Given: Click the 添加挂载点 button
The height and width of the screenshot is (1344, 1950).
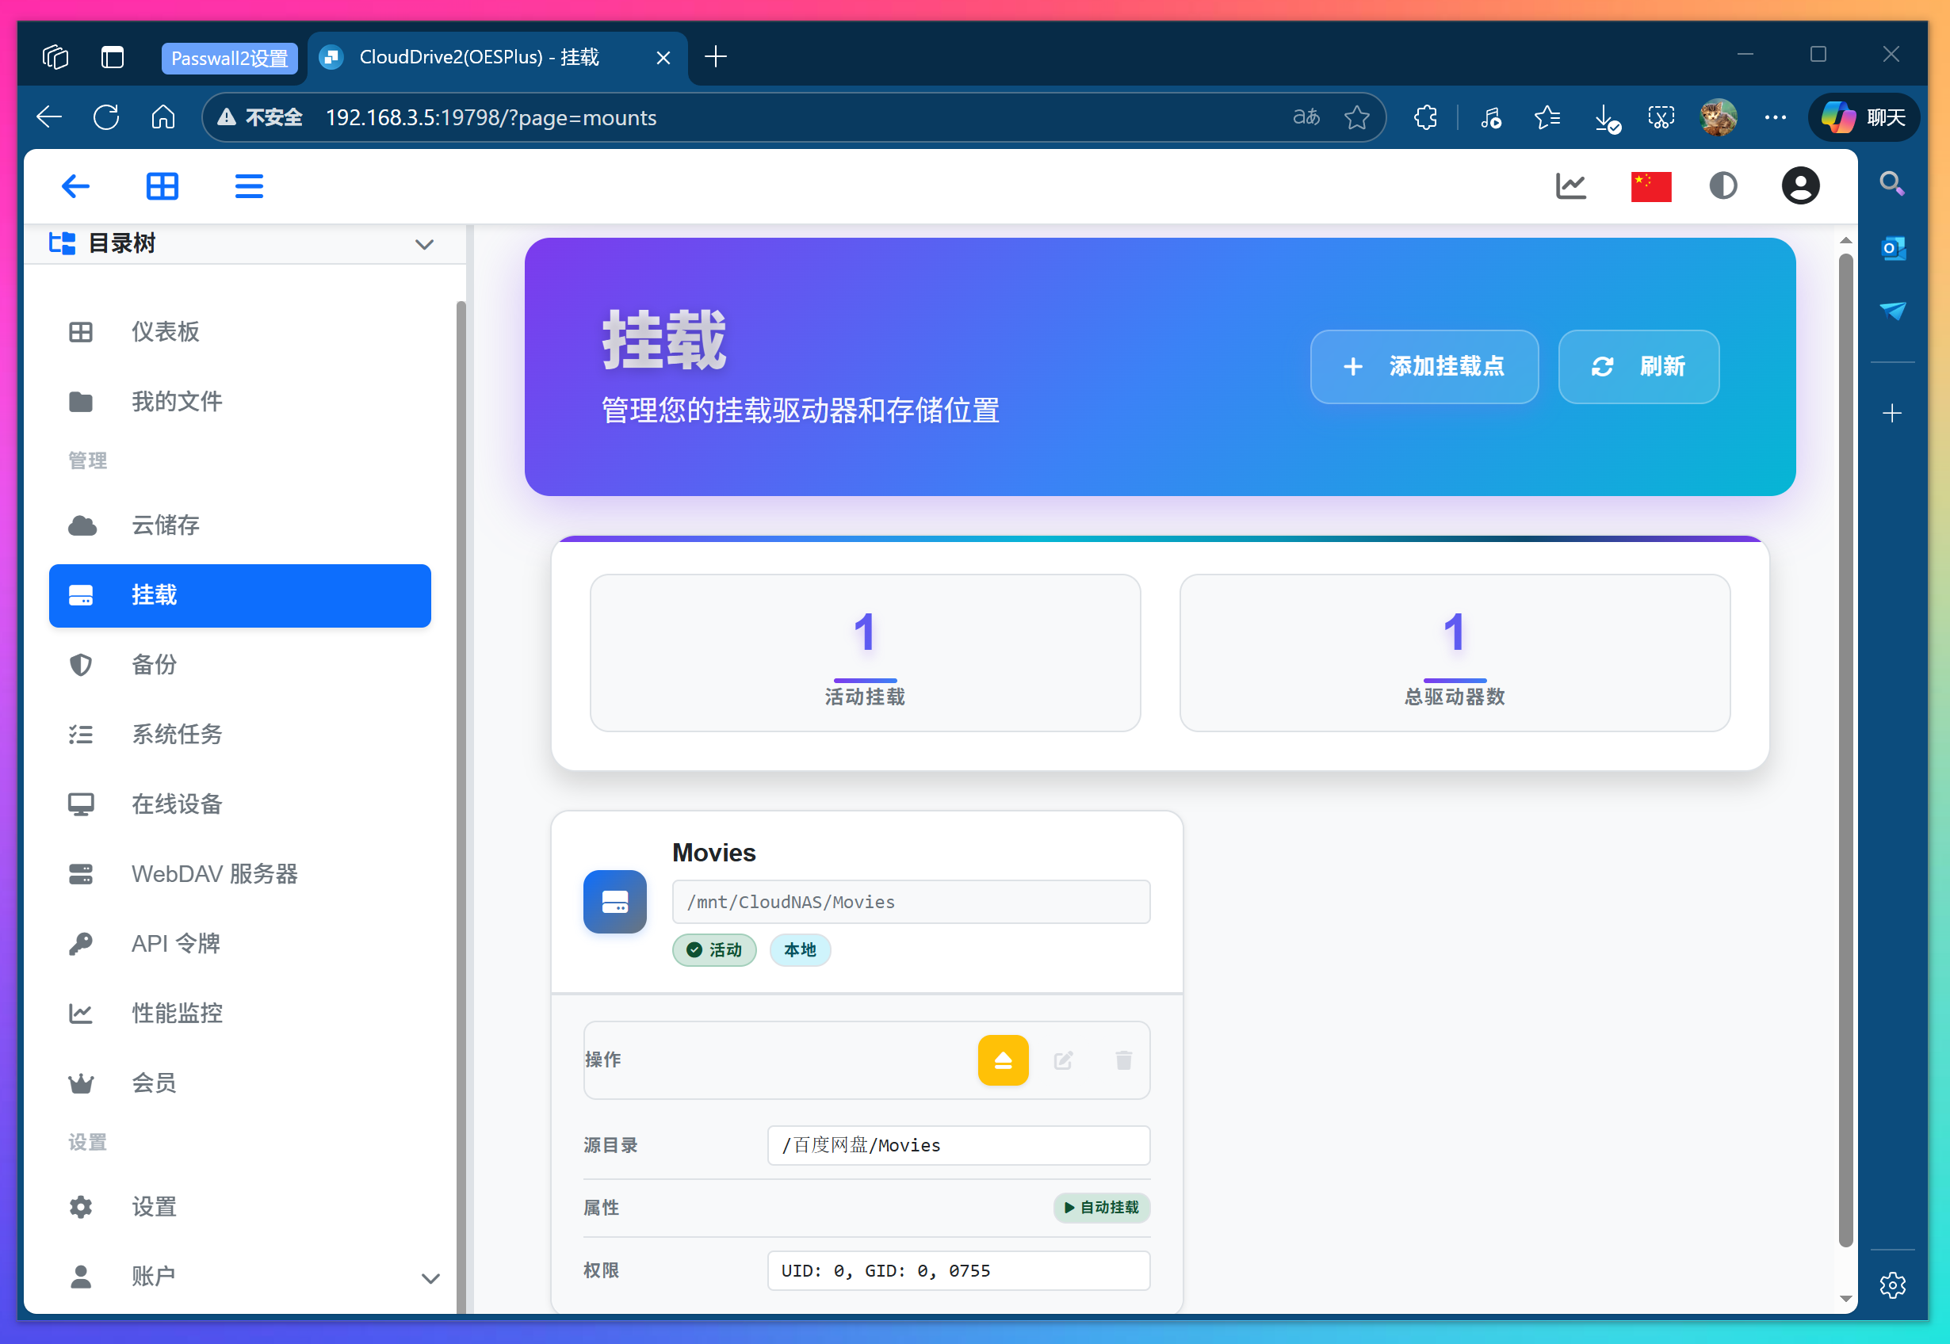Looking at the screenshot, I should [x=1424, y=366].
